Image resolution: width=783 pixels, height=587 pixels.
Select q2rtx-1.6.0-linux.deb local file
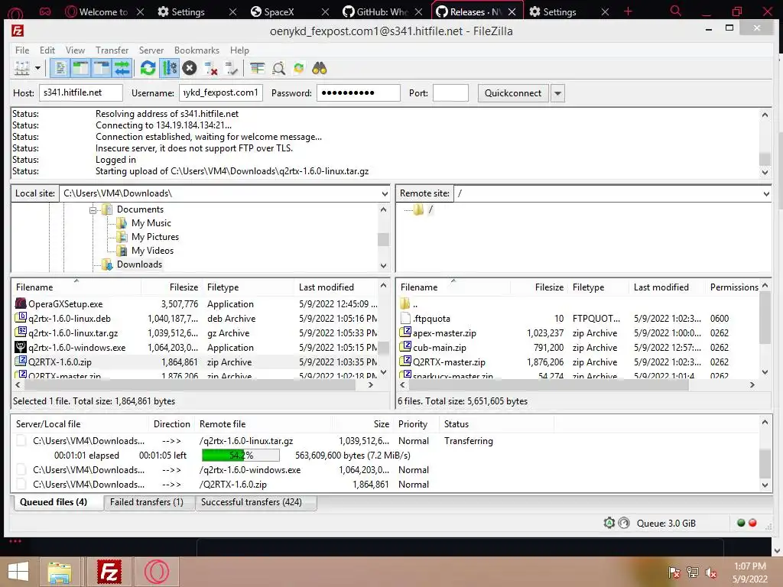pos(70,319)
